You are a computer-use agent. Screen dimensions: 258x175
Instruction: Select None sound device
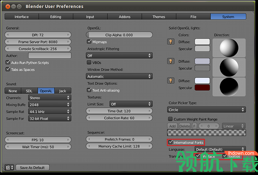point(13,91)
